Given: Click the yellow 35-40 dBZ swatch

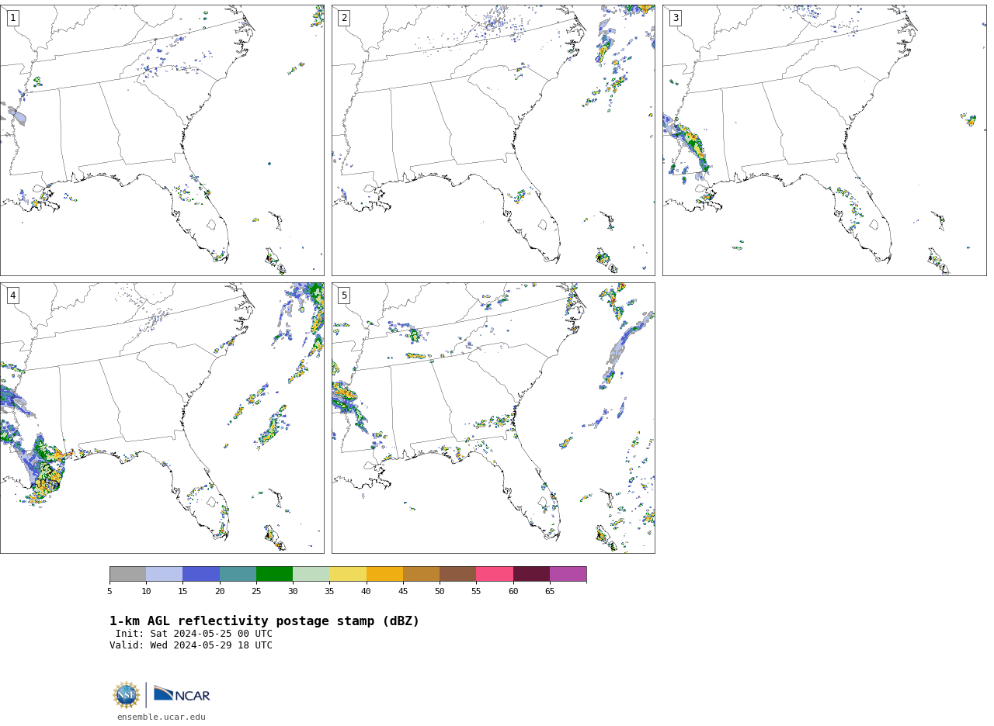Looking at the screenshot, I should point(348,574).
